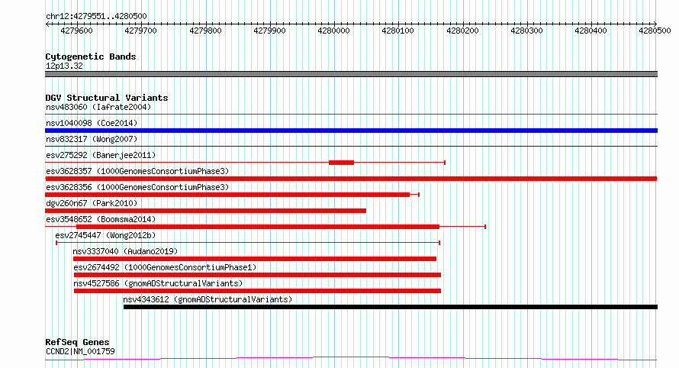Select the red nsv4527586 variant bar

[257, 291]
